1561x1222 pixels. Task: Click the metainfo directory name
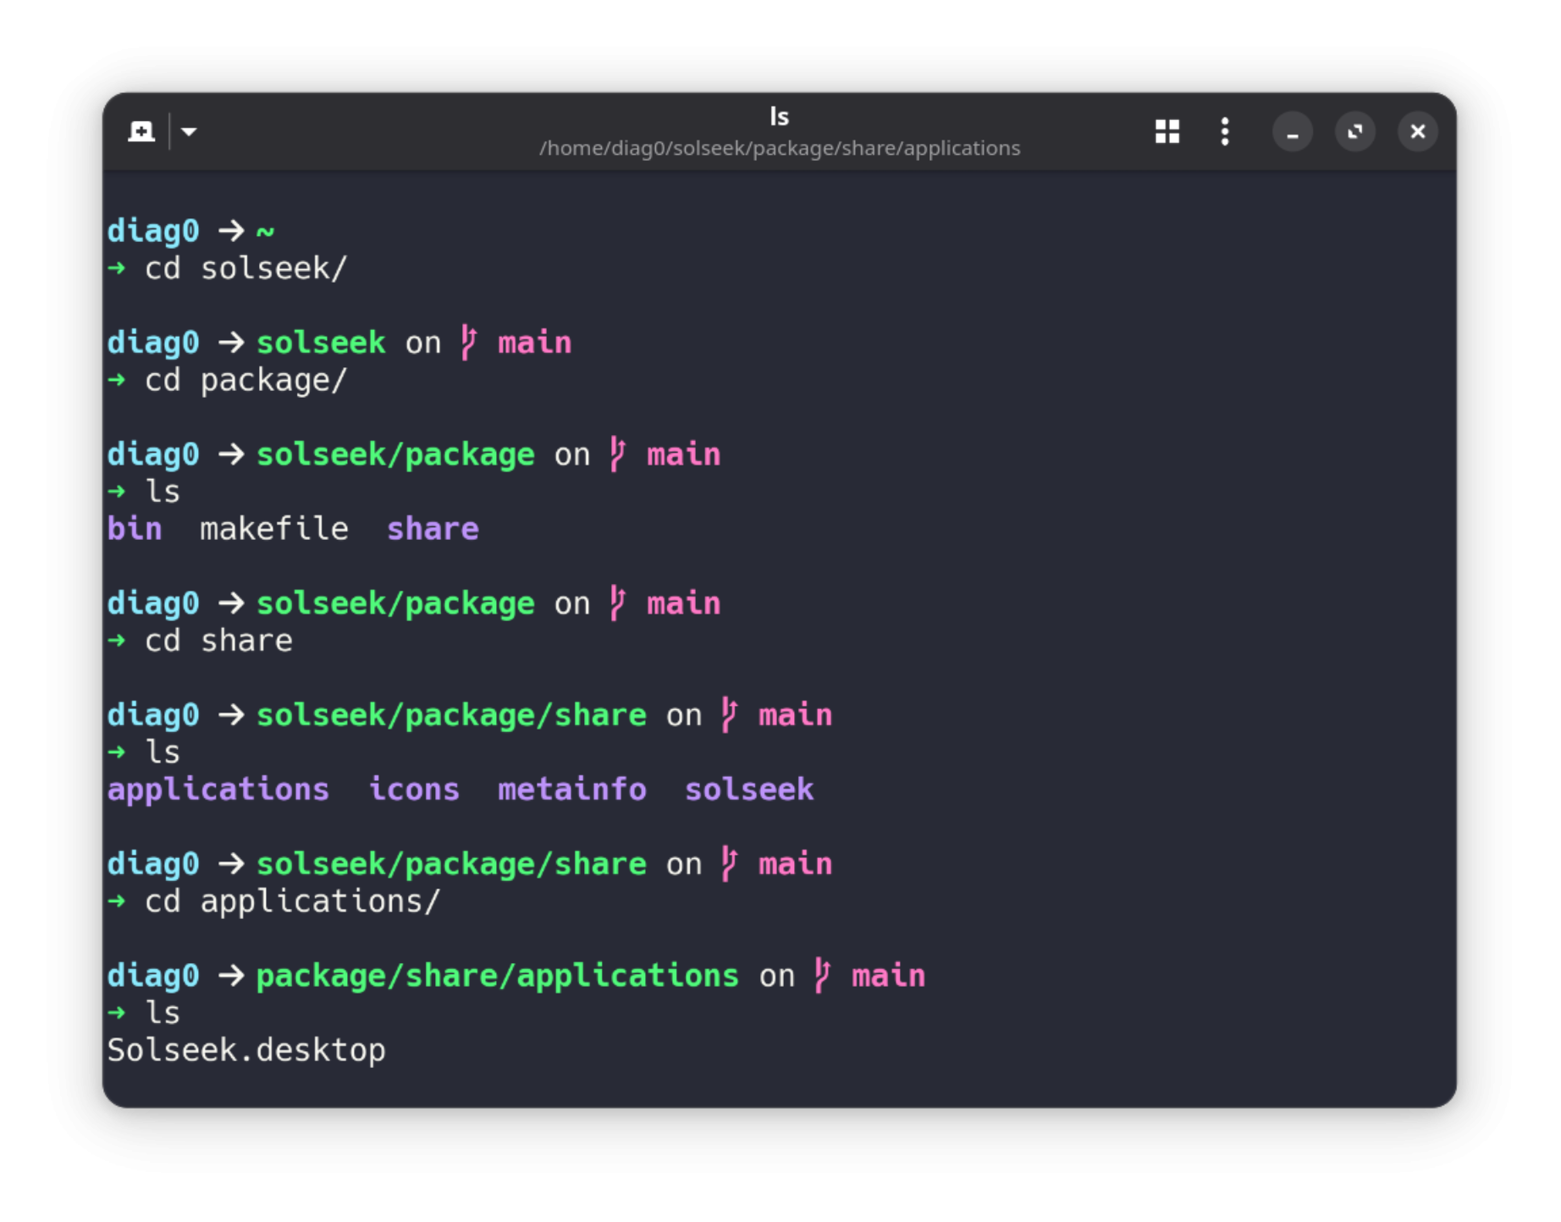tap(571, 789)
